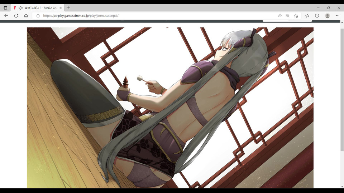The height and width of the screenshot is (193, 344).
Task: Click the scrollbar down arrow
Action: click(342, 187)
